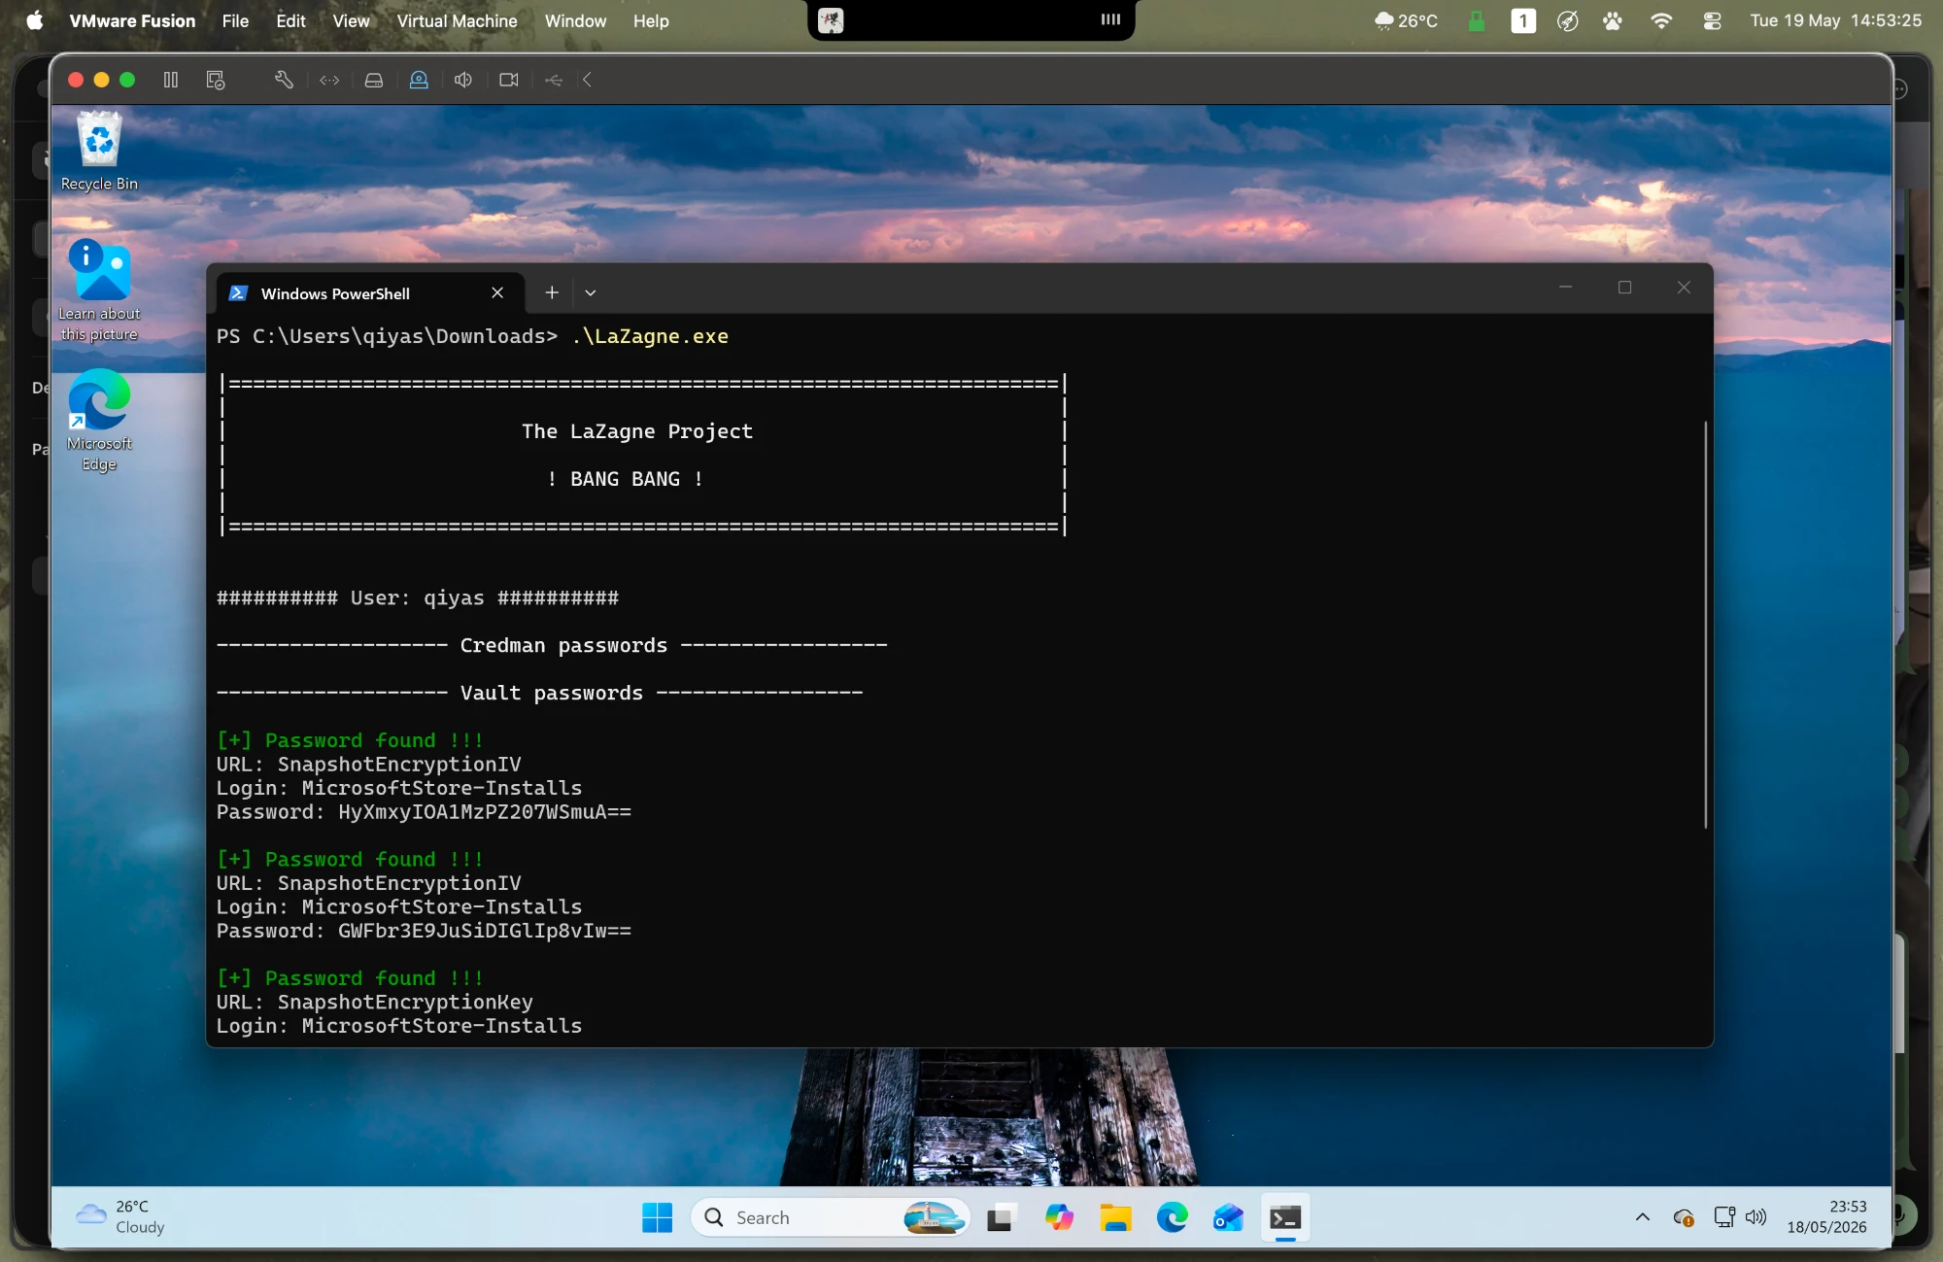Expand the terminal profile dropdown

tap(590, 292)
